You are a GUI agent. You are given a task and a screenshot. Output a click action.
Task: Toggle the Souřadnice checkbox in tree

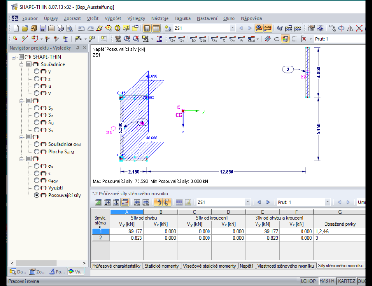(x=29, y=64)
